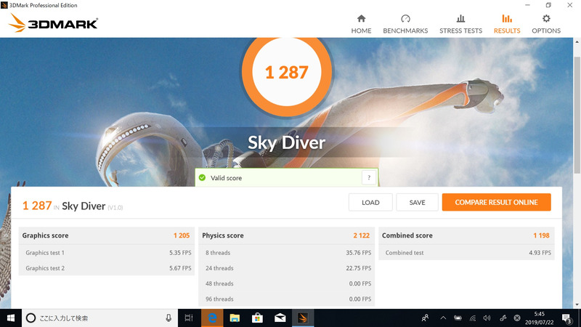Open Mail app from taskbar
581x327 pixels.
[280, 318]
